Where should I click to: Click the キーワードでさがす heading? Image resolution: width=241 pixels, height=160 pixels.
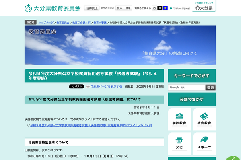click(x=192, y=76)
